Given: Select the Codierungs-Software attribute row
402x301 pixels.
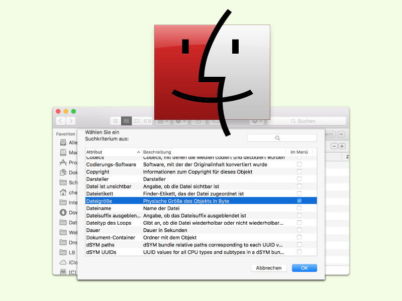Looking at the screenshot, I should pos(201,165).
